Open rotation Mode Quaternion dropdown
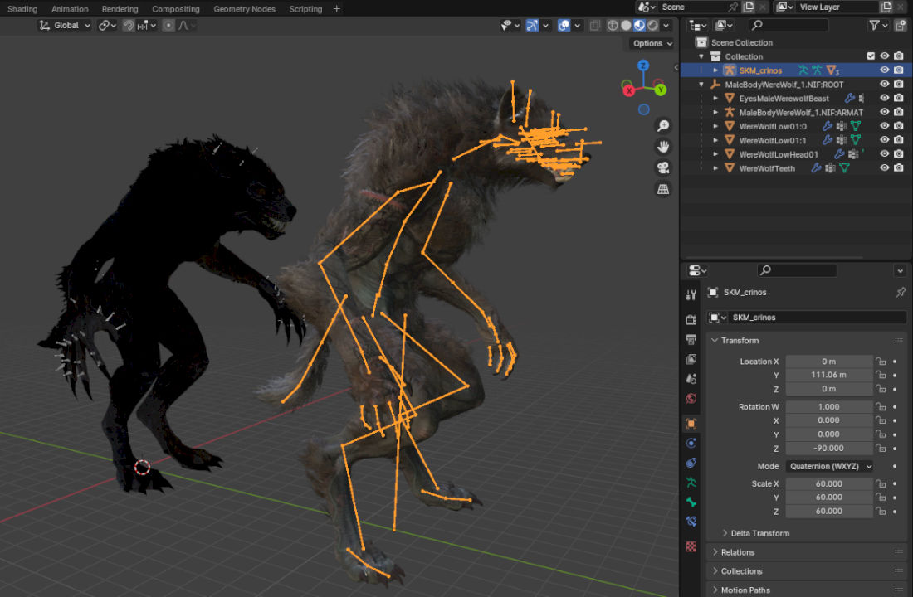This screenshot has height=597, width=913. [830, 466]
